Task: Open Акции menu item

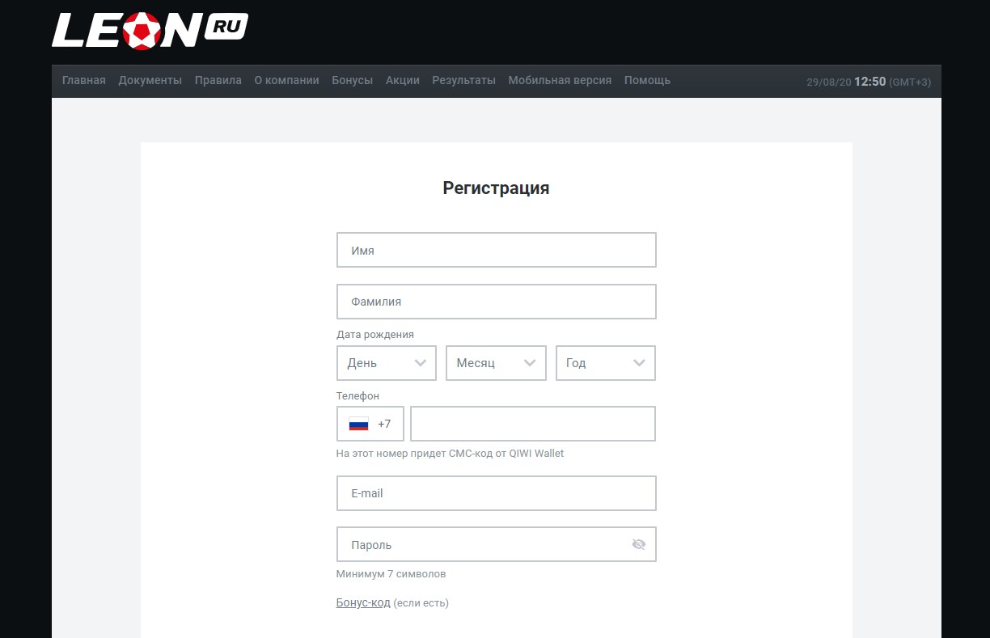Action: (402, 80)
